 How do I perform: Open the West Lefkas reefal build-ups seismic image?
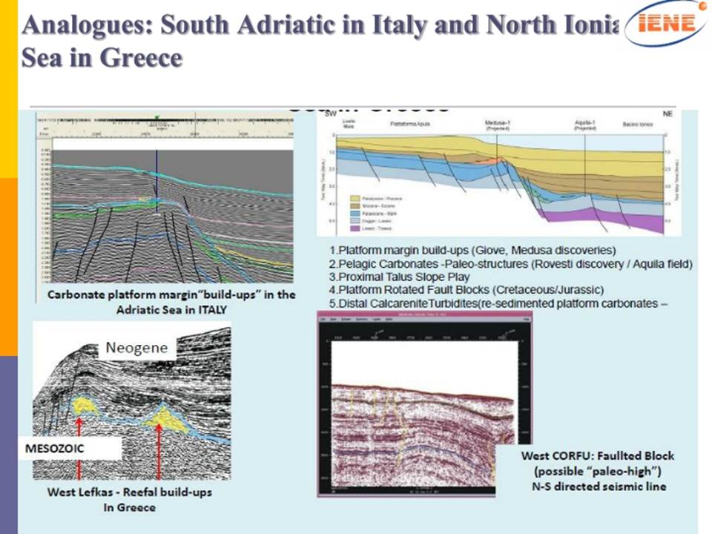pyautogui.click(x=132, y=400)
